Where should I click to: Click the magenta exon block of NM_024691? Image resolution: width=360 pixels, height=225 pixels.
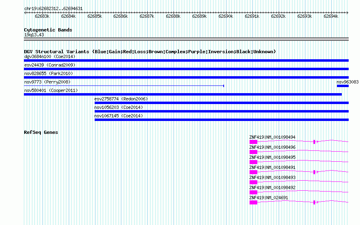[x=254, y=202]
